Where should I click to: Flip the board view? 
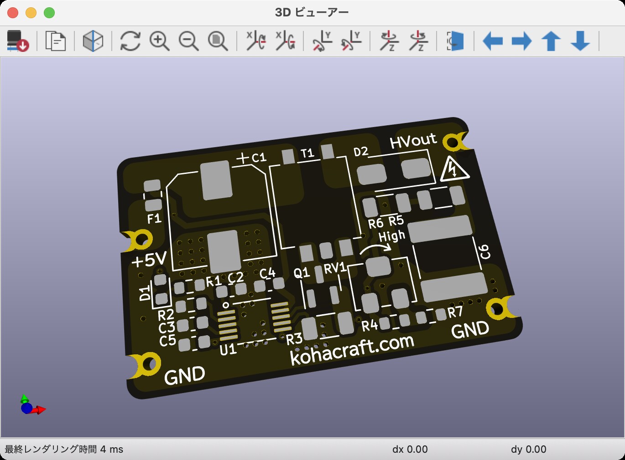pos(455,41)
